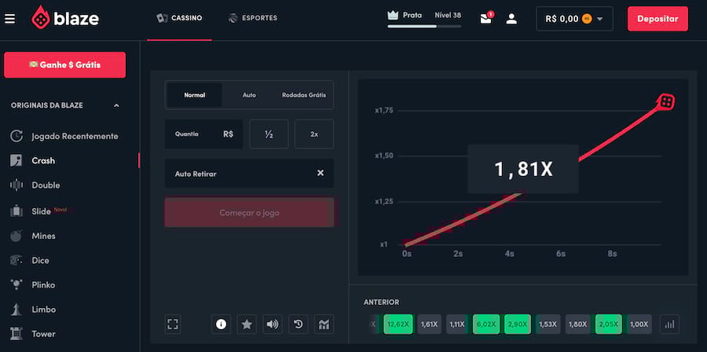
Task: Open the user profile icon
Action: pyautogui.click(x=511, y=19)
